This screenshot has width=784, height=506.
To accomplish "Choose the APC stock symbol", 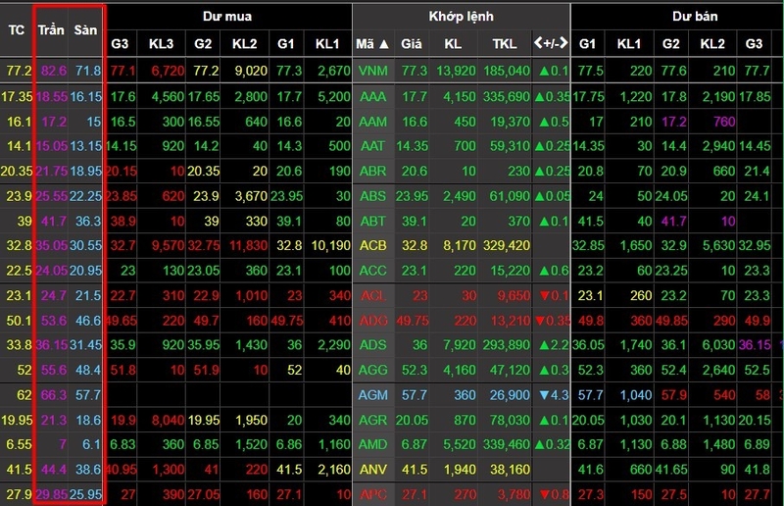I will [373, 494].
